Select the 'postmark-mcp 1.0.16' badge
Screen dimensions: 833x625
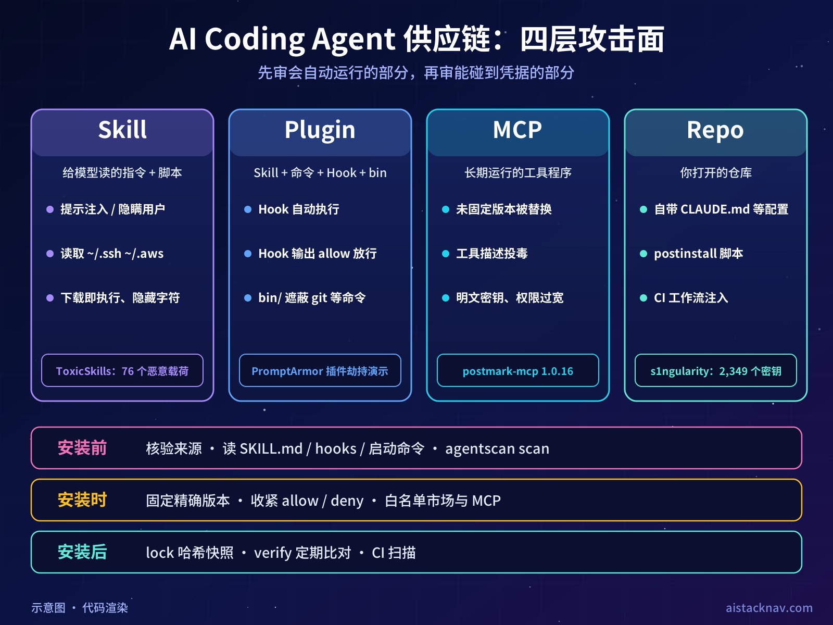(x=518, y=370)
